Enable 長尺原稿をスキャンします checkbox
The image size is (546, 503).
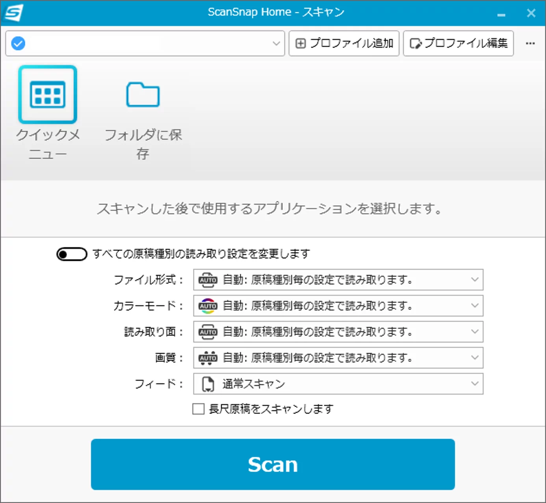pyautogui.click(x=199, y=409)
